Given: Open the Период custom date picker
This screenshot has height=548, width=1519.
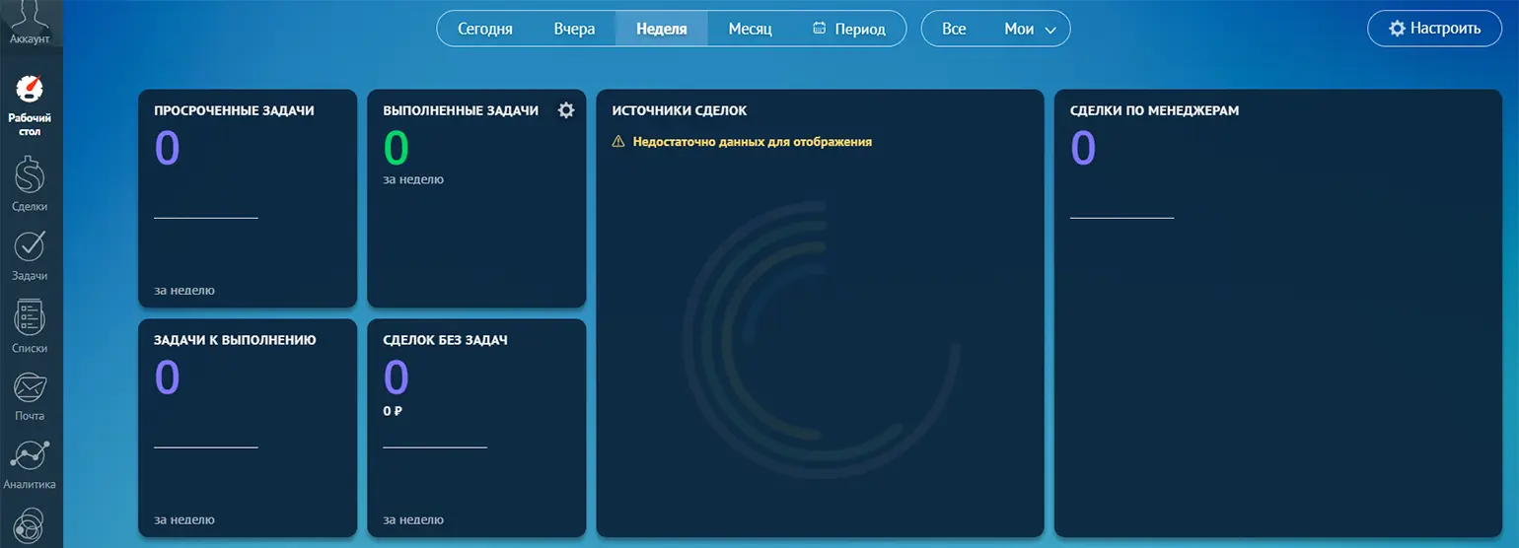Looking at the screenshot, I should (848, 29).
